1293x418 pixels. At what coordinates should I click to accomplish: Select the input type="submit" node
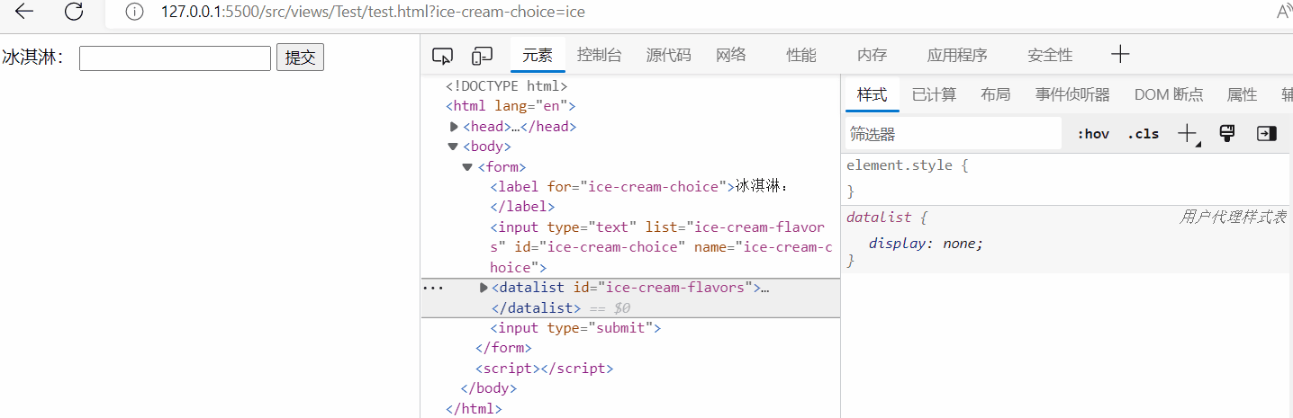pos(575,328)
